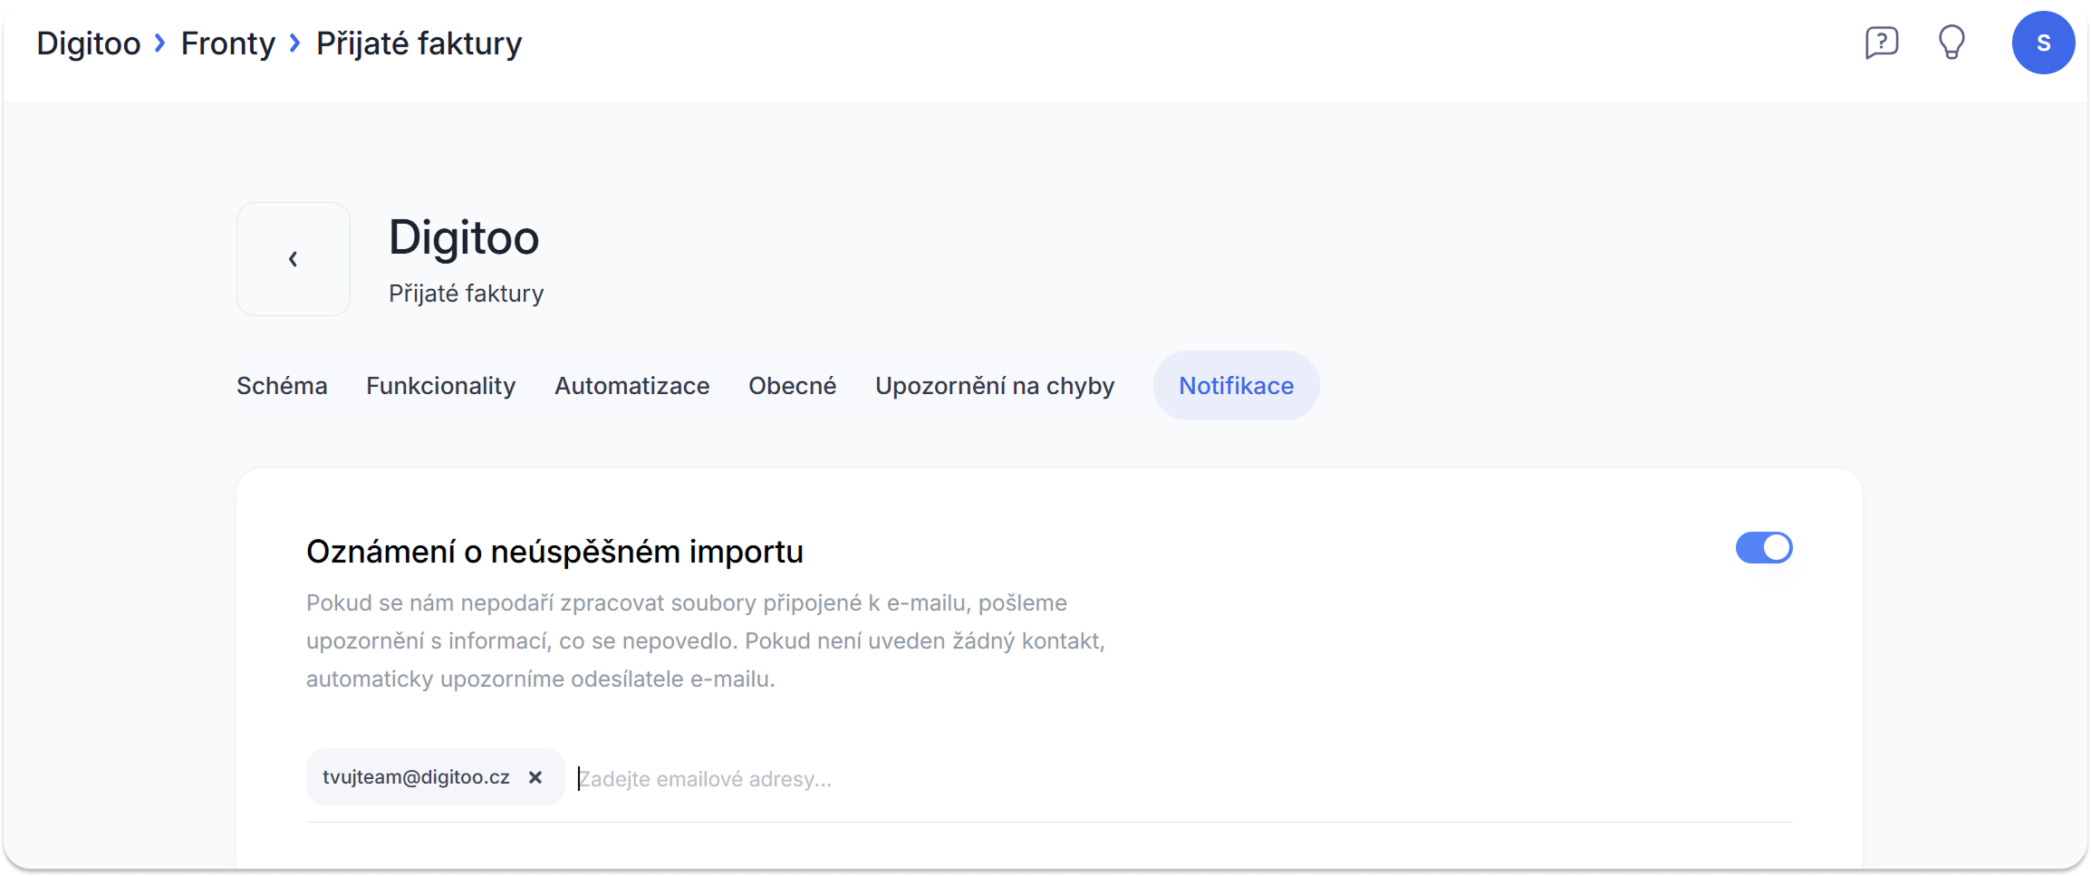Screen dimensions: 2091x876
Task: Click the description starting "Pokud se nám nepodaří"
Action: tap(706, 641)
